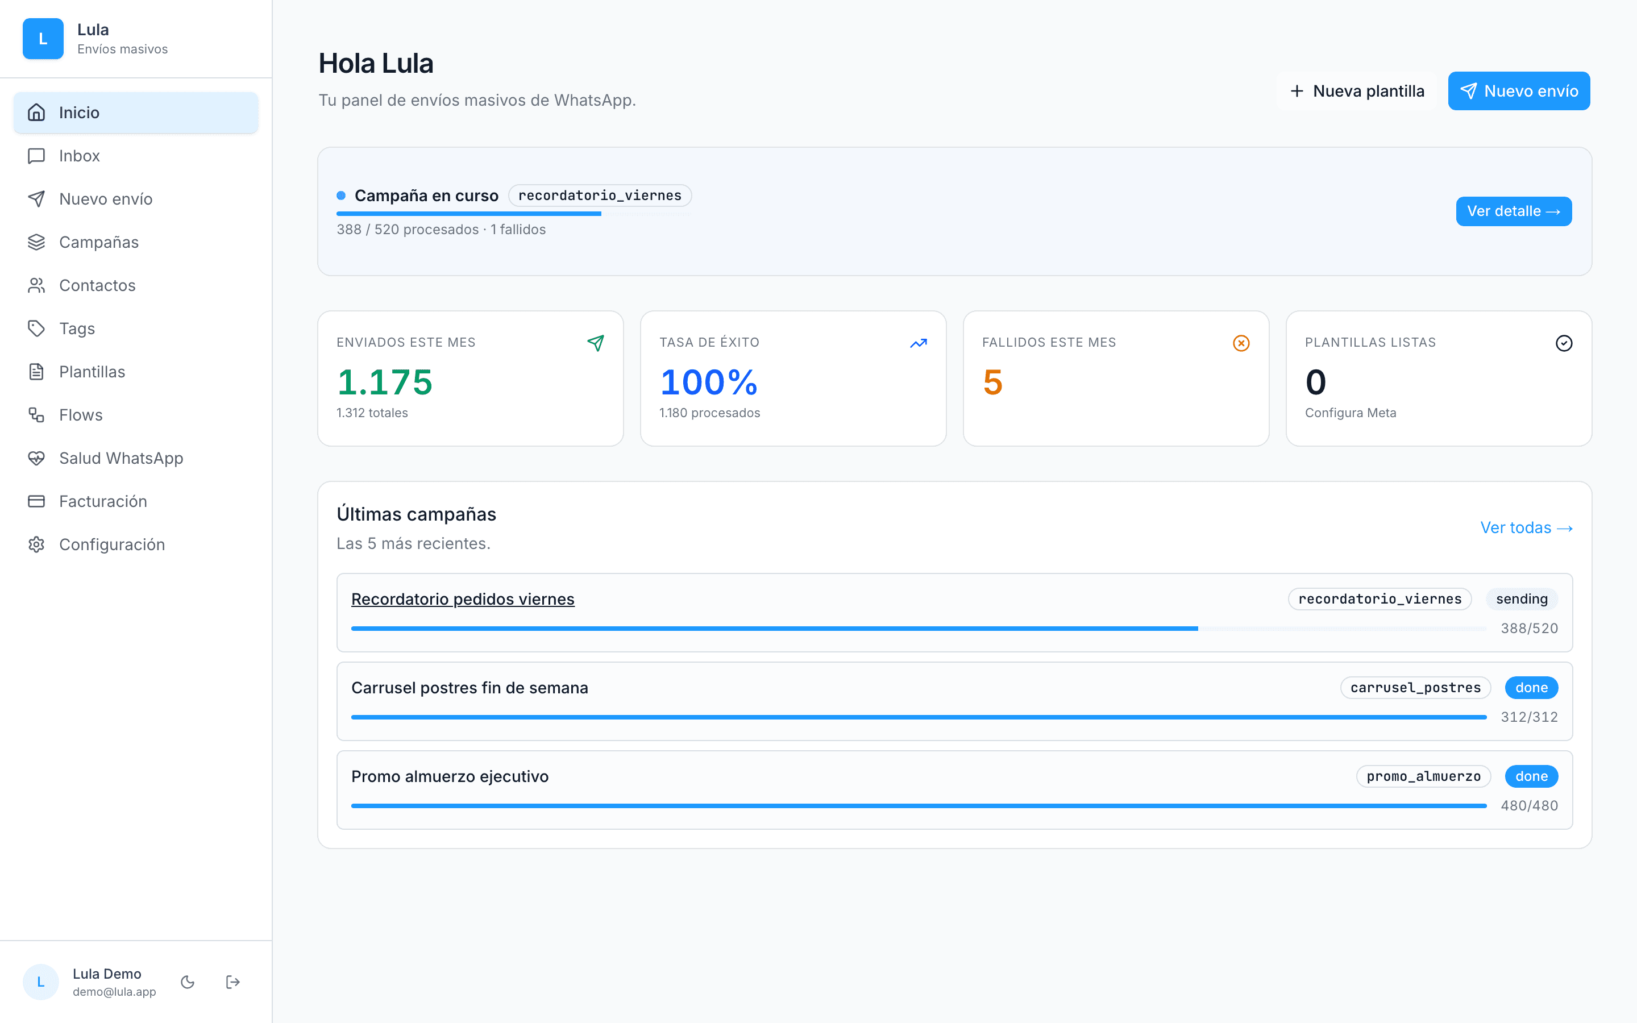Open Salud WhatsApp heart icon
Image resolution: width=1637 pixels, height=1023 pixels.
click(36, 458)
